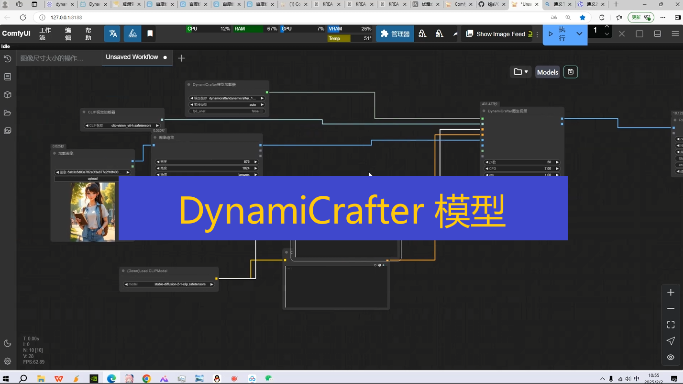Image resolution: width=683 pixels, height=384 pixels.
Task: Open the 管理器 manager button
Action: point(395,34)
